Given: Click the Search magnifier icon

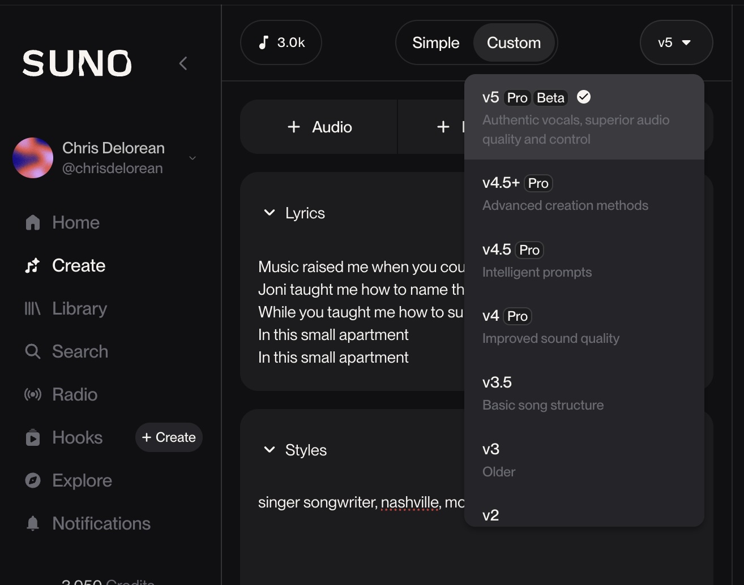Looking at the screenshot, I should (33, 351).
